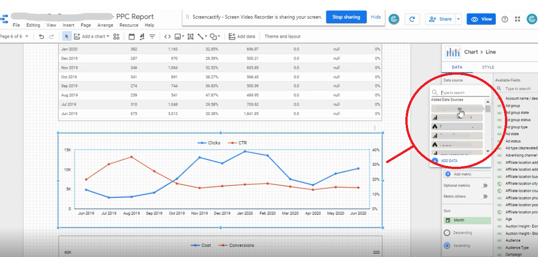
Task: Click the data source list scrollbar up arrow
Action: (488, 102)
